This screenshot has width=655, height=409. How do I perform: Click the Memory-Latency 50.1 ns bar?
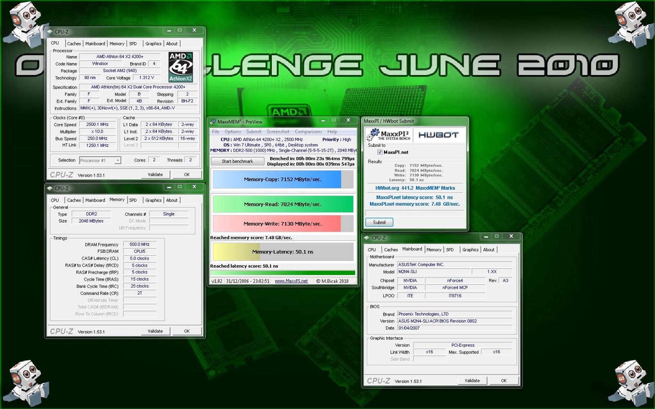(283, 252)
